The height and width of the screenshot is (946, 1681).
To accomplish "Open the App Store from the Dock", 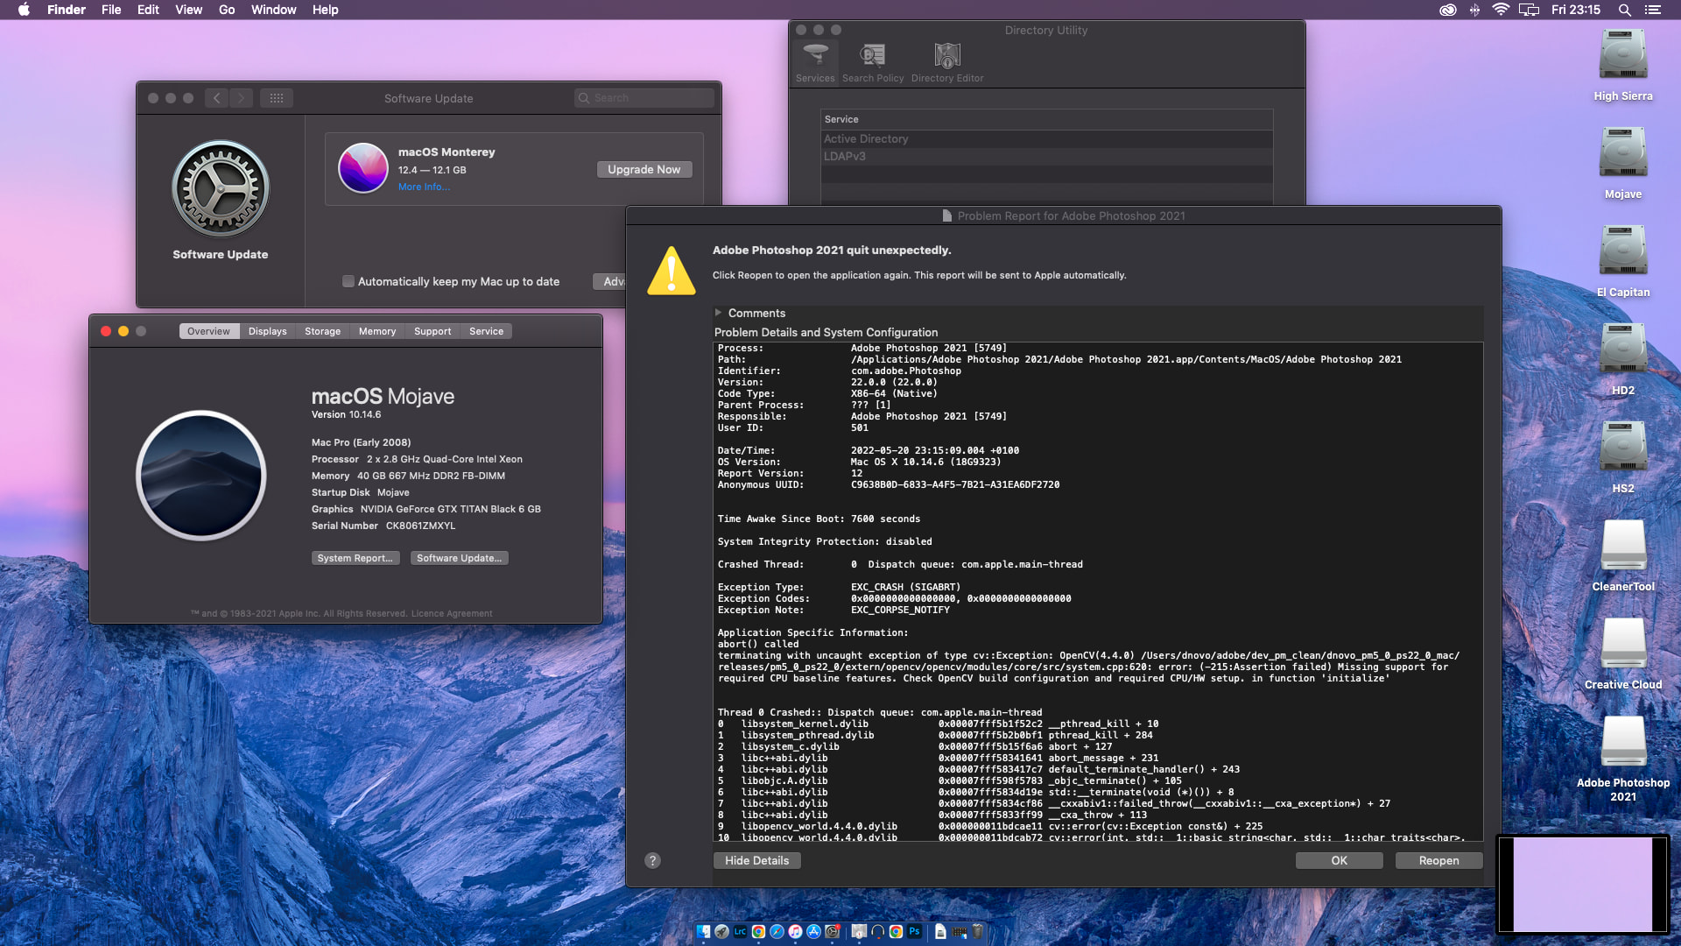I will tap(813, 932).
